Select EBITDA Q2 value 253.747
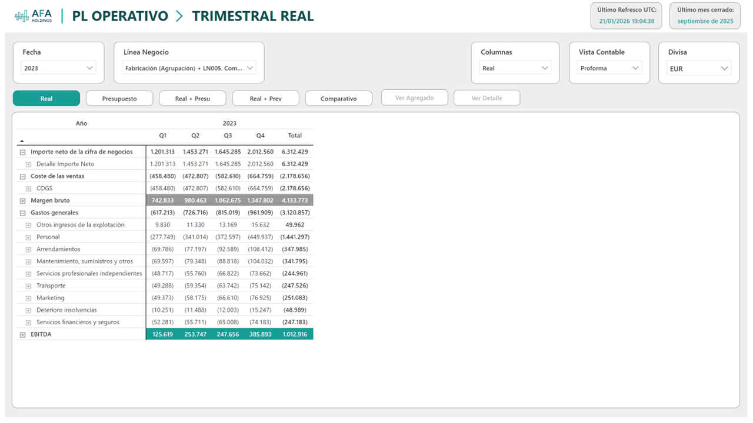Screen dimensions: 753x423 click(x=195, y=334)
